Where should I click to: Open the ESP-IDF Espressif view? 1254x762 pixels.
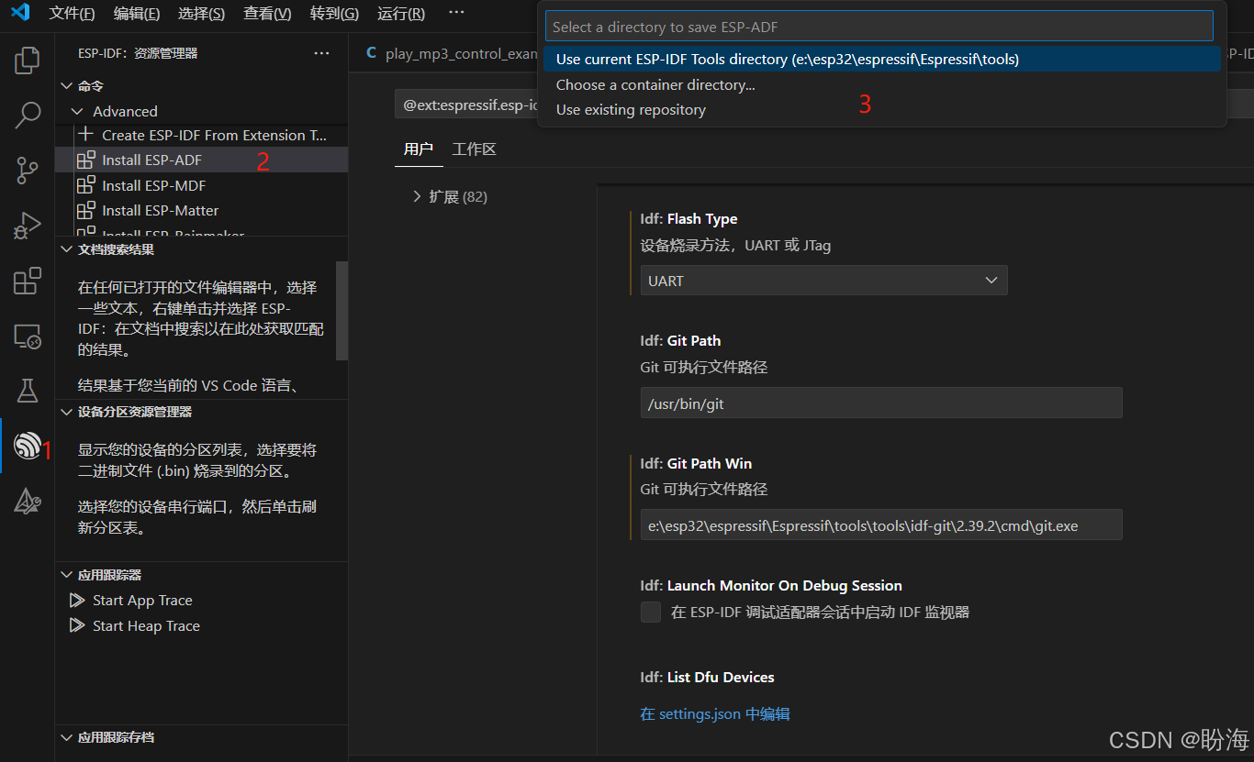tap(28, 447)
